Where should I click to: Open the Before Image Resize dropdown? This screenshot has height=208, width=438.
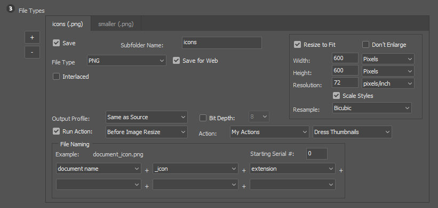coord(147,132)
